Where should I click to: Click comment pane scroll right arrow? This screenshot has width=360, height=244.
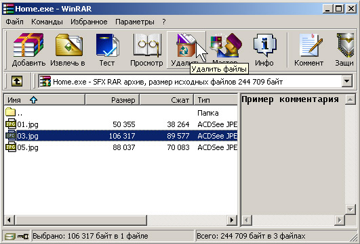(x=340, y=220)
